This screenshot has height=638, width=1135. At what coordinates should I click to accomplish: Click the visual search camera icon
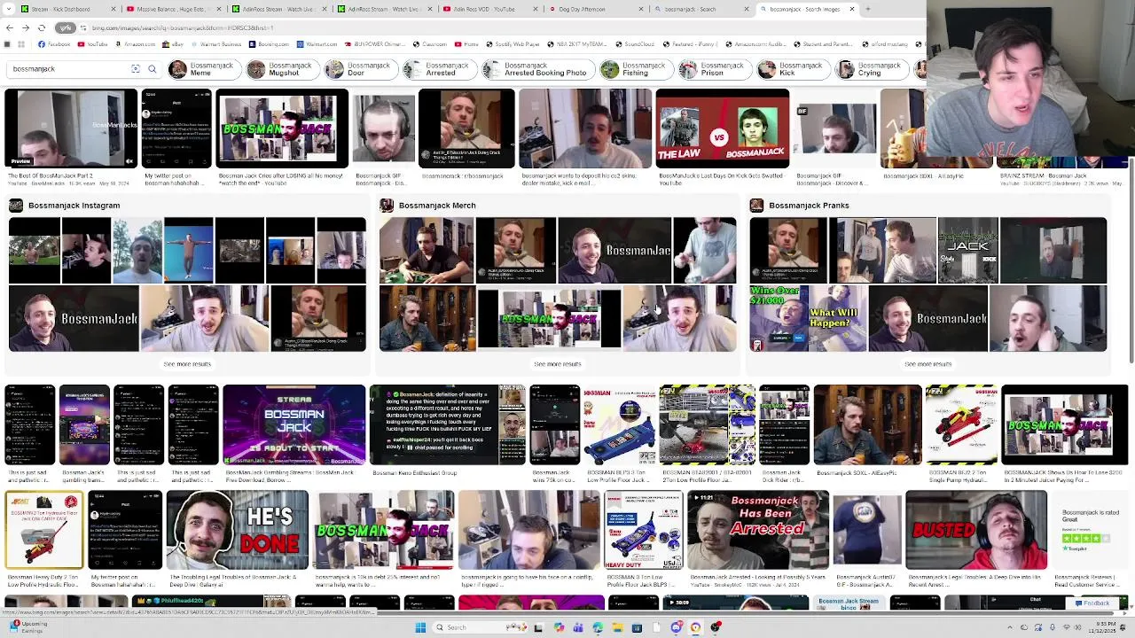click(136, 69)
